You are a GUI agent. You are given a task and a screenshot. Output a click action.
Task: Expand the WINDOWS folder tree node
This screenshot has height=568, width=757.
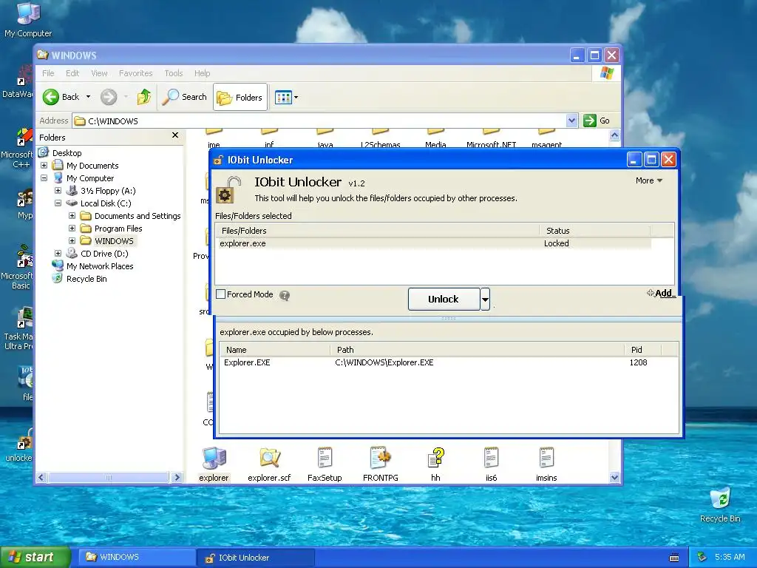72,241
